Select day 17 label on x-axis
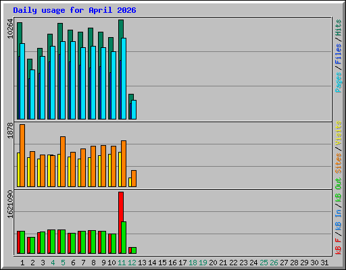This screenshot has width=346, height=270. (182, 263)
